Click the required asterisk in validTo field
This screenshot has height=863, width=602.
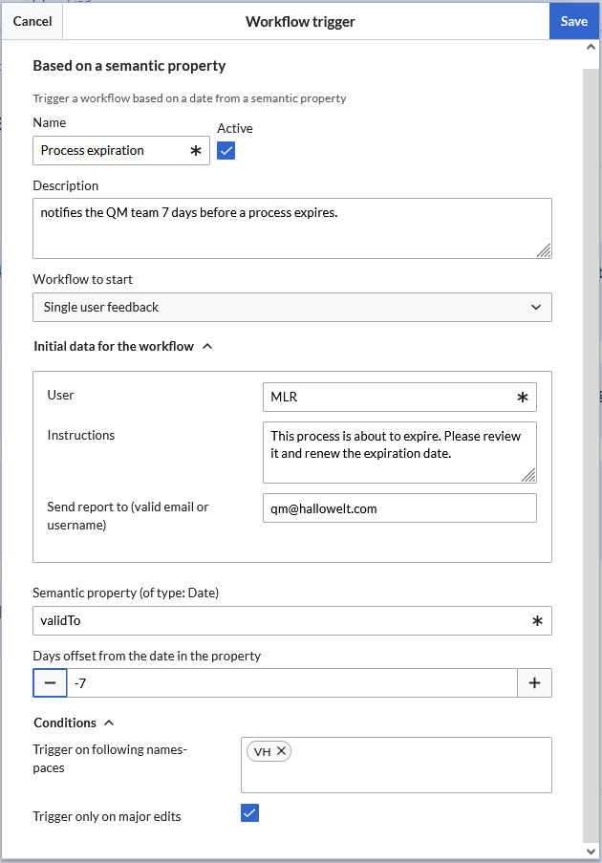pos(538,621)
